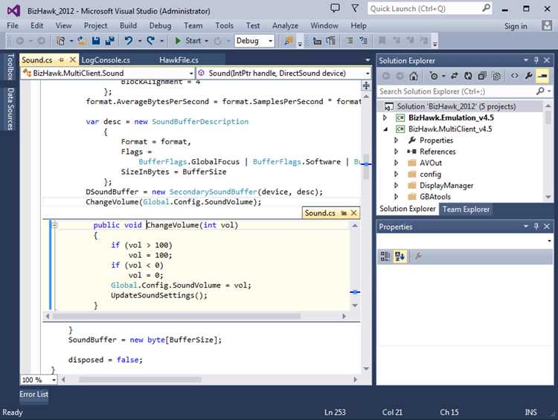Toggle the pin on the Sound.cs tab

(61, 60)
